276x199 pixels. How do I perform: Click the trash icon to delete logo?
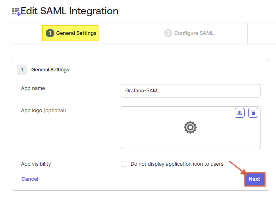coord(253,113)
